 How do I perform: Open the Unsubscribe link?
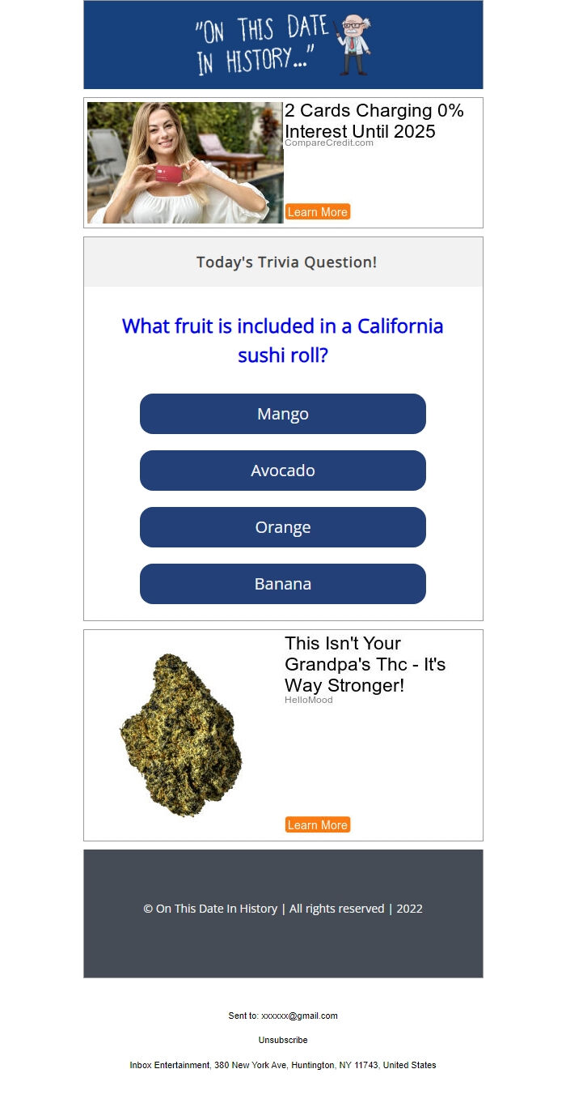point(282,1040)
